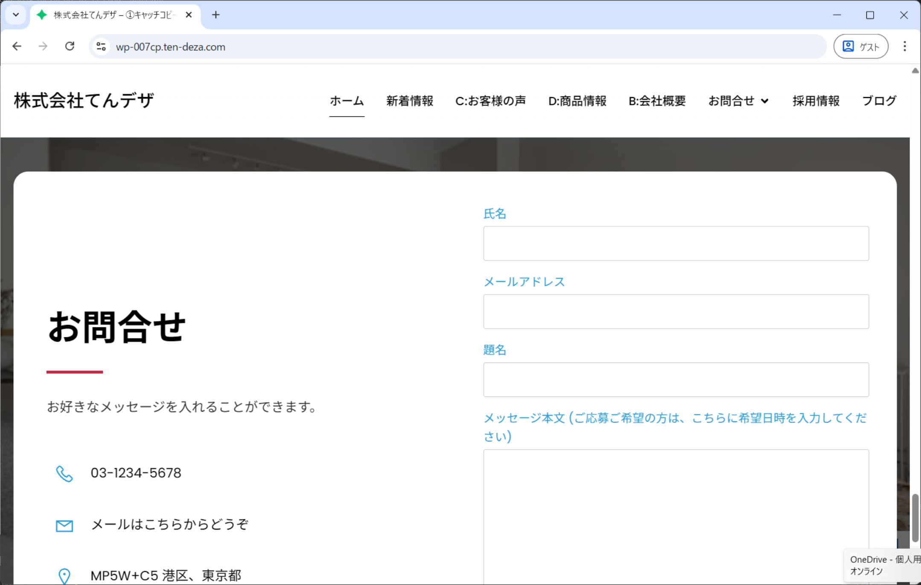Screen dimensions: 921x585
Task: Go back with browser back arrow
Action: (x=17, y=46)
